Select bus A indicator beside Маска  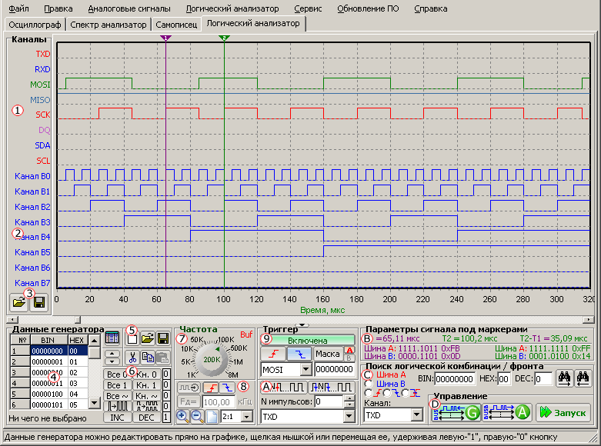tap(349, 350)
